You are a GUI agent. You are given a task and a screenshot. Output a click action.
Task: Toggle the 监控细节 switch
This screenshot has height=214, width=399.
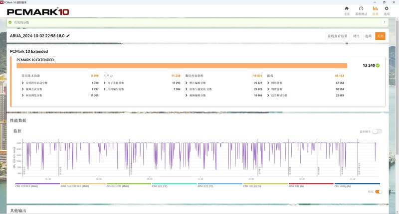(x=377, y=131)
